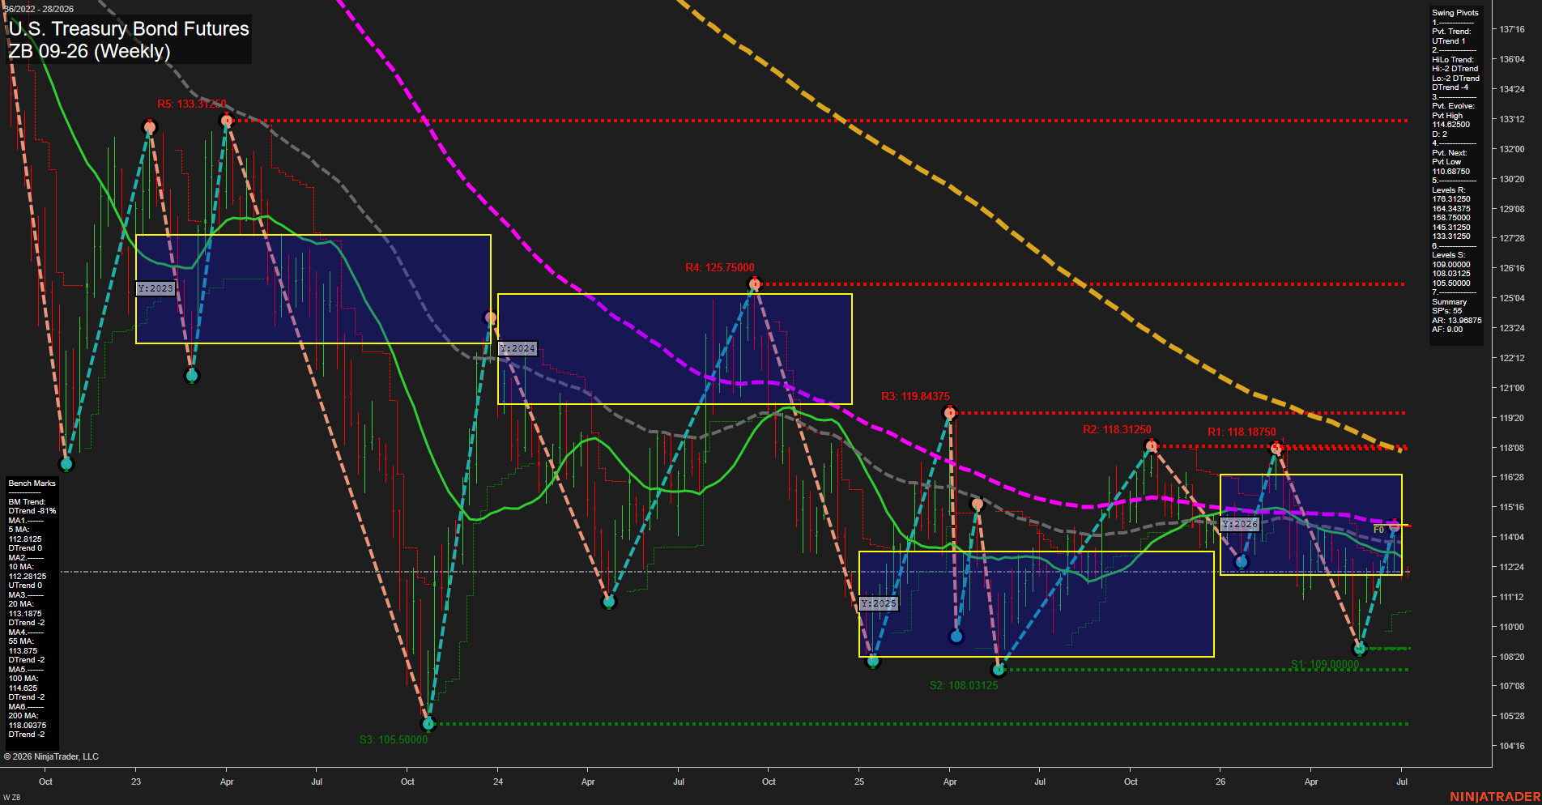The width and height of the screenshot is (1542, 805).
Task: Click the Swing Pivots panel heading
Action: [1455, 13]
